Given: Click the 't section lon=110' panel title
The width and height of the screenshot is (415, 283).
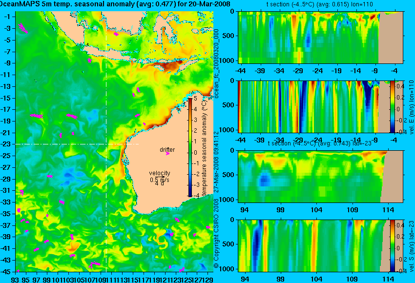Looking at the screenshot, I should (320, 4).
